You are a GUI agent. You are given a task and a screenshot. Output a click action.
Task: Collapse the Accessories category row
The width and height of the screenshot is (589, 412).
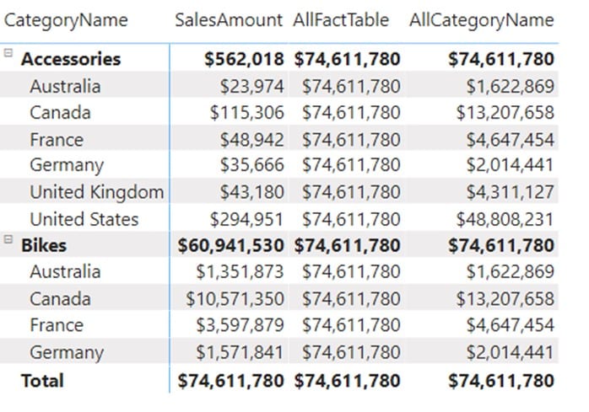click(x=8, y=53)
